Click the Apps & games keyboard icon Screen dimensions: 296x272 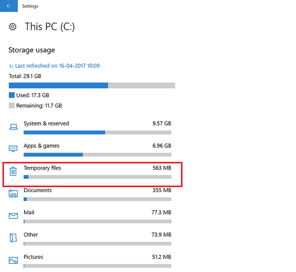click(x=13, y=149)
